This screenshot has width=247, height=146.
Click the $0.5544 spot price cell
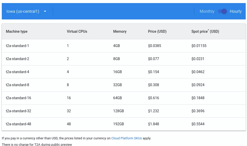pos(198,124)
